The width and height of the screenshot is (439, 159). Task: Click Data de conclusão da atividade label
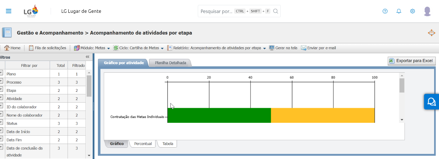[x=24, y=152]
